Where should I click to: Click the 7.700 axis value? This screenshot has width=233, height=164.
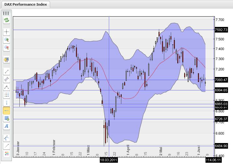(x=220, y=20)
